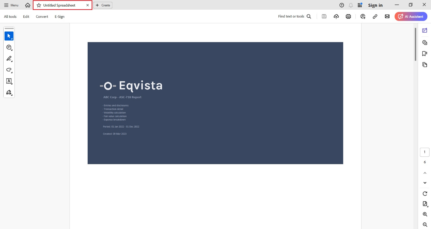Click Sign in
Viewport: 431px width, 229px height.
point(375,5)
